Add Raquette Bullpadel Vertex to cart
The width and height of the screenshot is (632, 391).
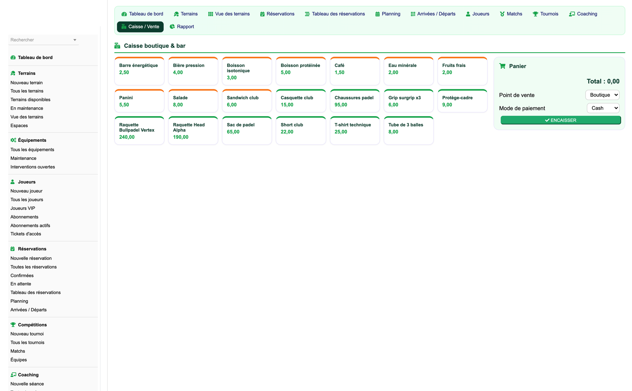coord(139,130)
